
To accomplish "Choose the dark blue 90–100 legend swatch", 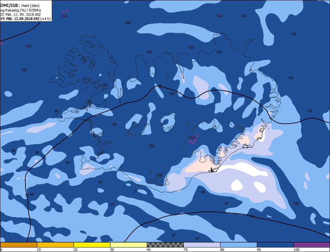I will [x=275, y=245].
